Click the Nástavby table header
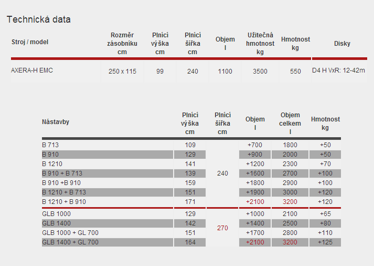 56,122
